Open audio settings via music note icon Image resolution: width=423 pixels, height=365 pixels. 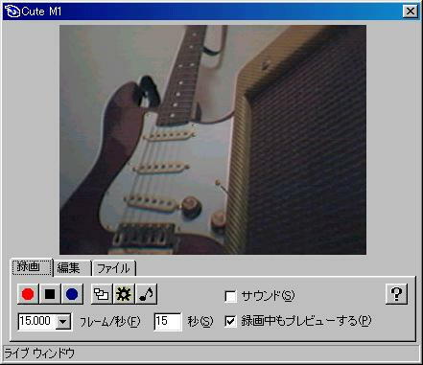146,294
